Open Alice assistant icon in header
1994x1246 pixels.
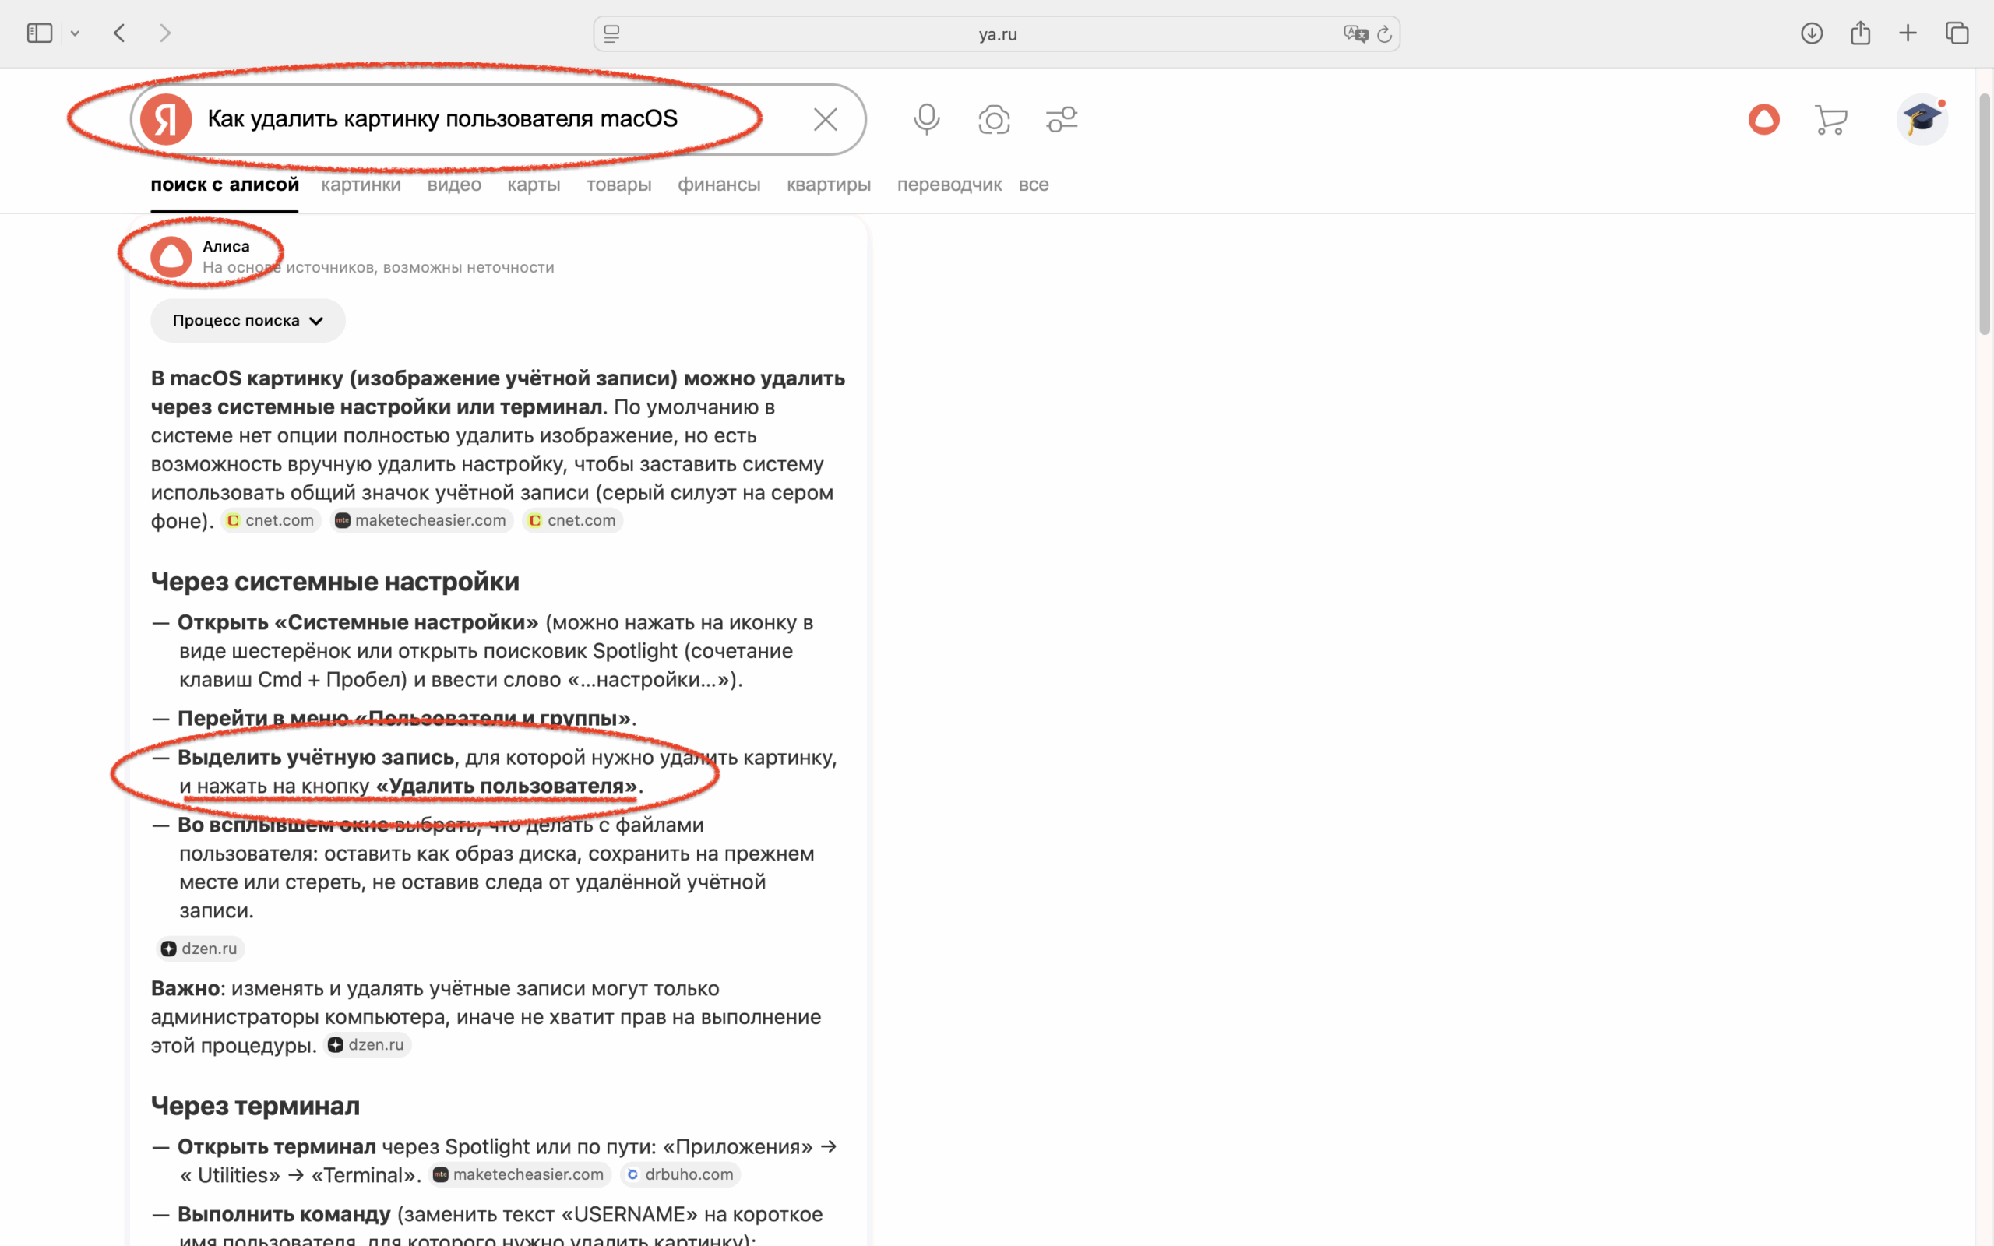(x=1763, y=119)
